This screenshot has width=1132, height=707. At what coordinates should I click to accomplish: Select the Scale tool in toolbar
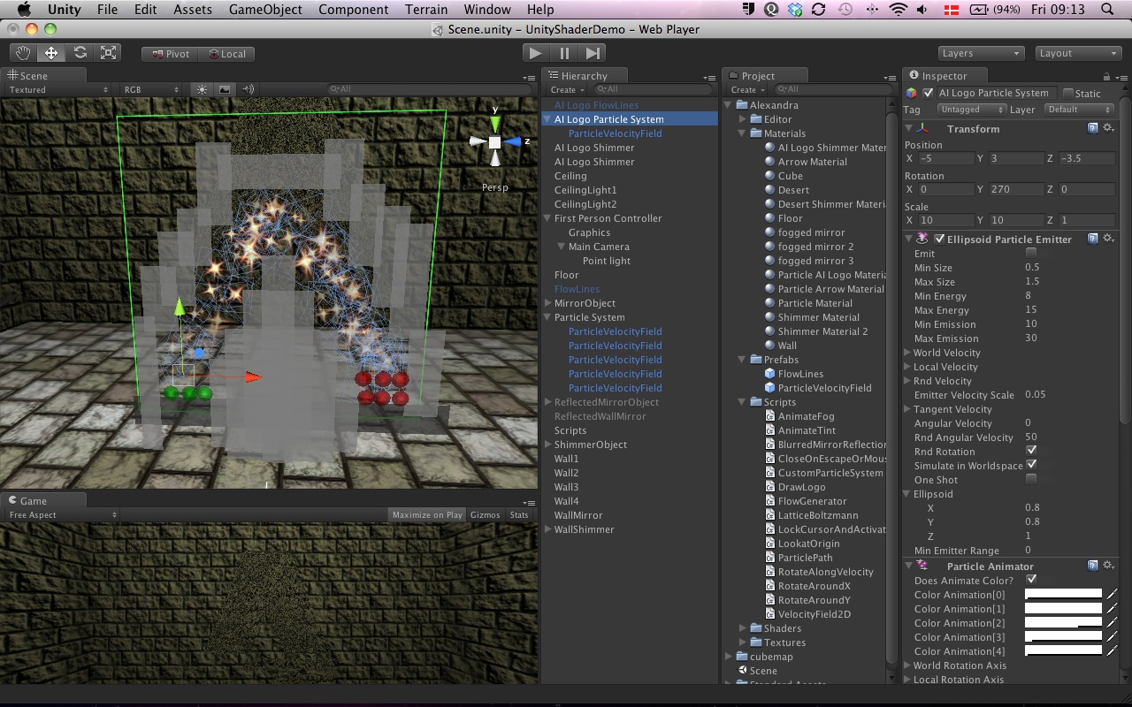click(108, 53)
